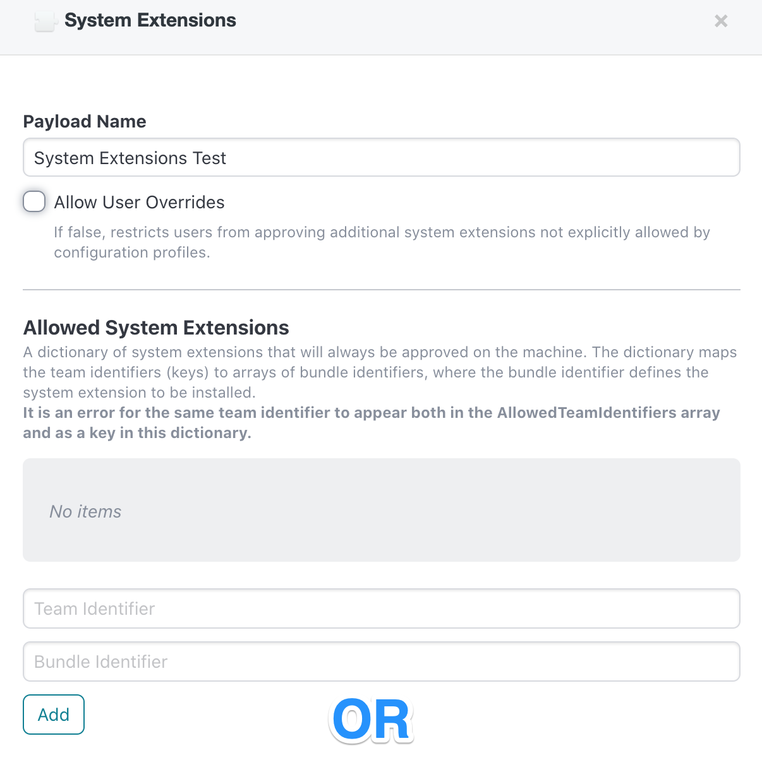Click the Payload Name label
The height and width of the screenshot is (765, 762).
coord(85,121)
